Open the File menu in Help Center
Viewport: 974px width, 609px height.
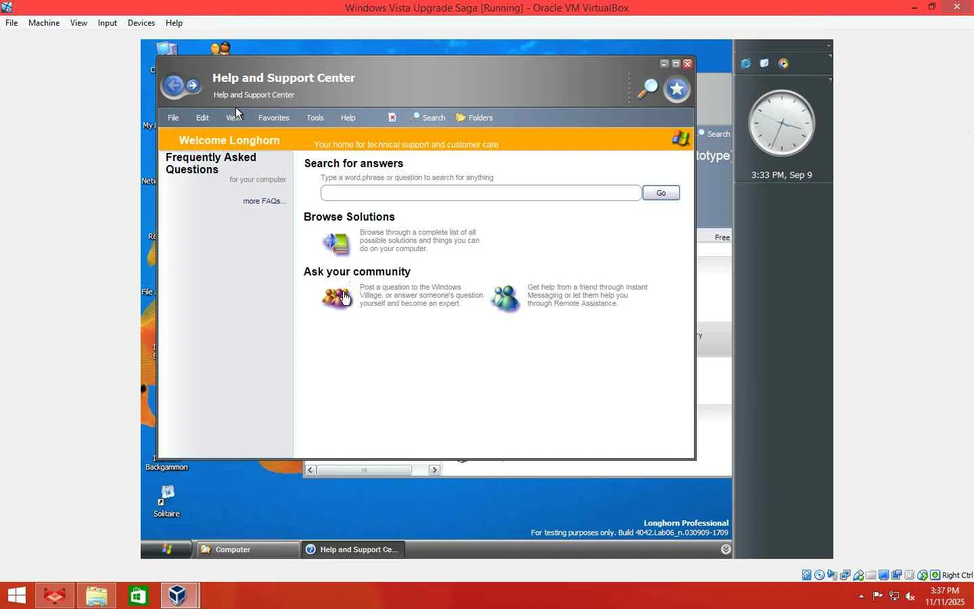(x=173, y=118)
